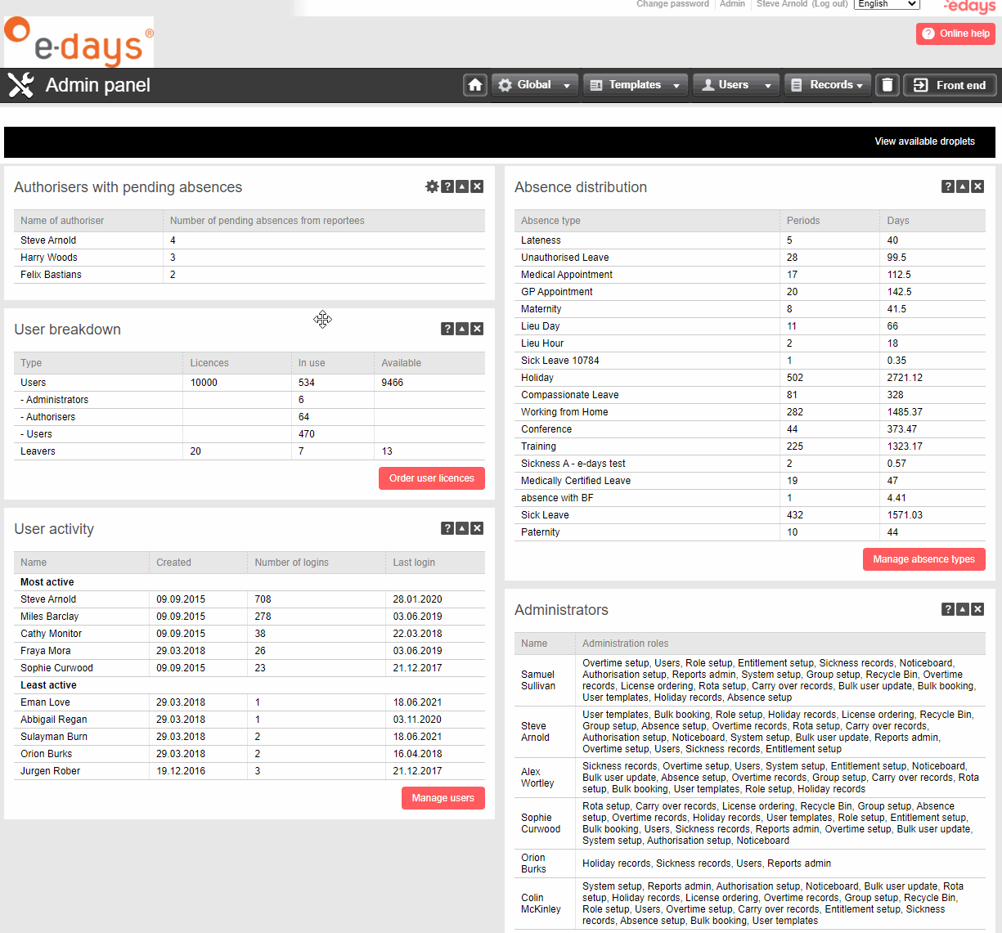This screenshot has width=1002, height=933.
Task: Collapse the Authorisers with pending absences panel
Action: coord(461,186)
